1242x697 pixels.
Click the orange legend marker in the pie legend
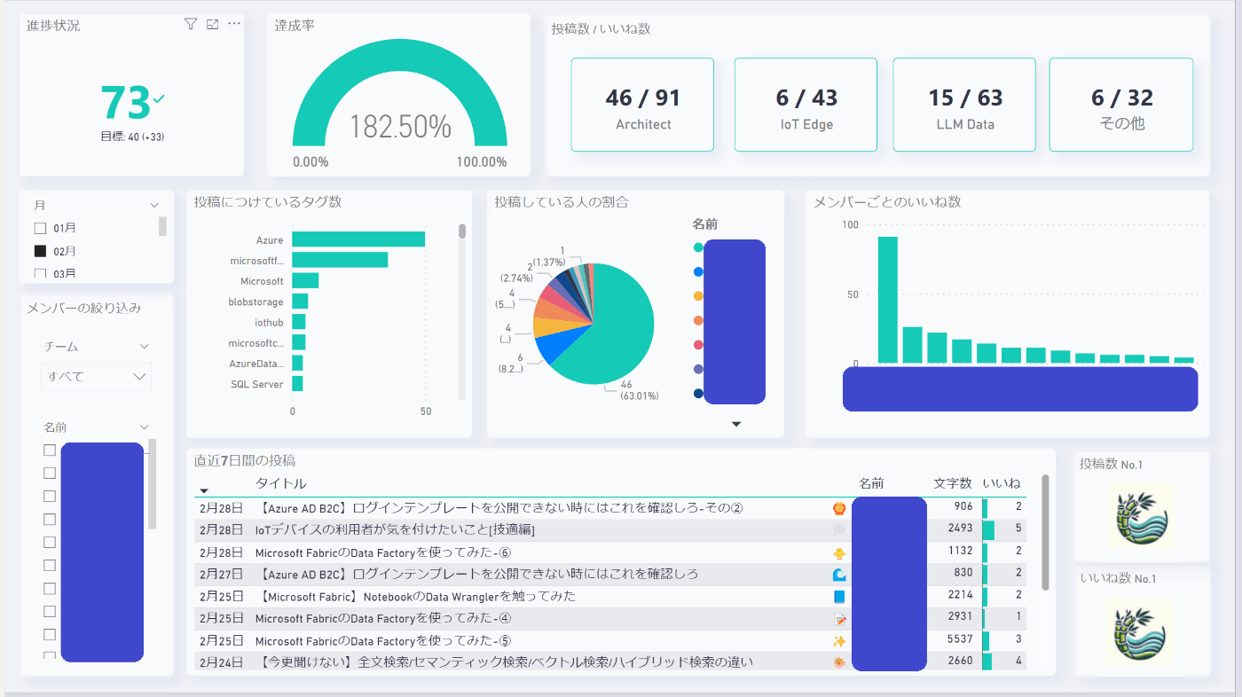point(698,321)
